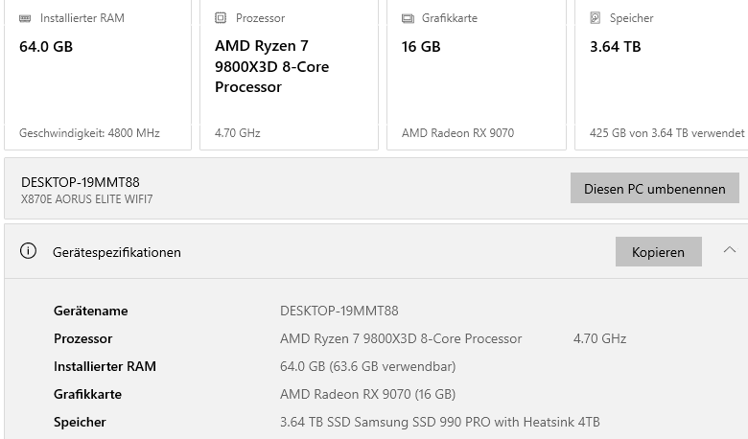The image size is (748, 439).
Task: Click the Gerätename value DESKTOP-19MMT88 in specifications
Action: click(x=339, y=311)
